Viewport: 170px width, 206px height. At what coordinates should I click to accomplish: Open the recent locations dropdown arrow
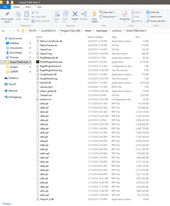click(14, 31)
